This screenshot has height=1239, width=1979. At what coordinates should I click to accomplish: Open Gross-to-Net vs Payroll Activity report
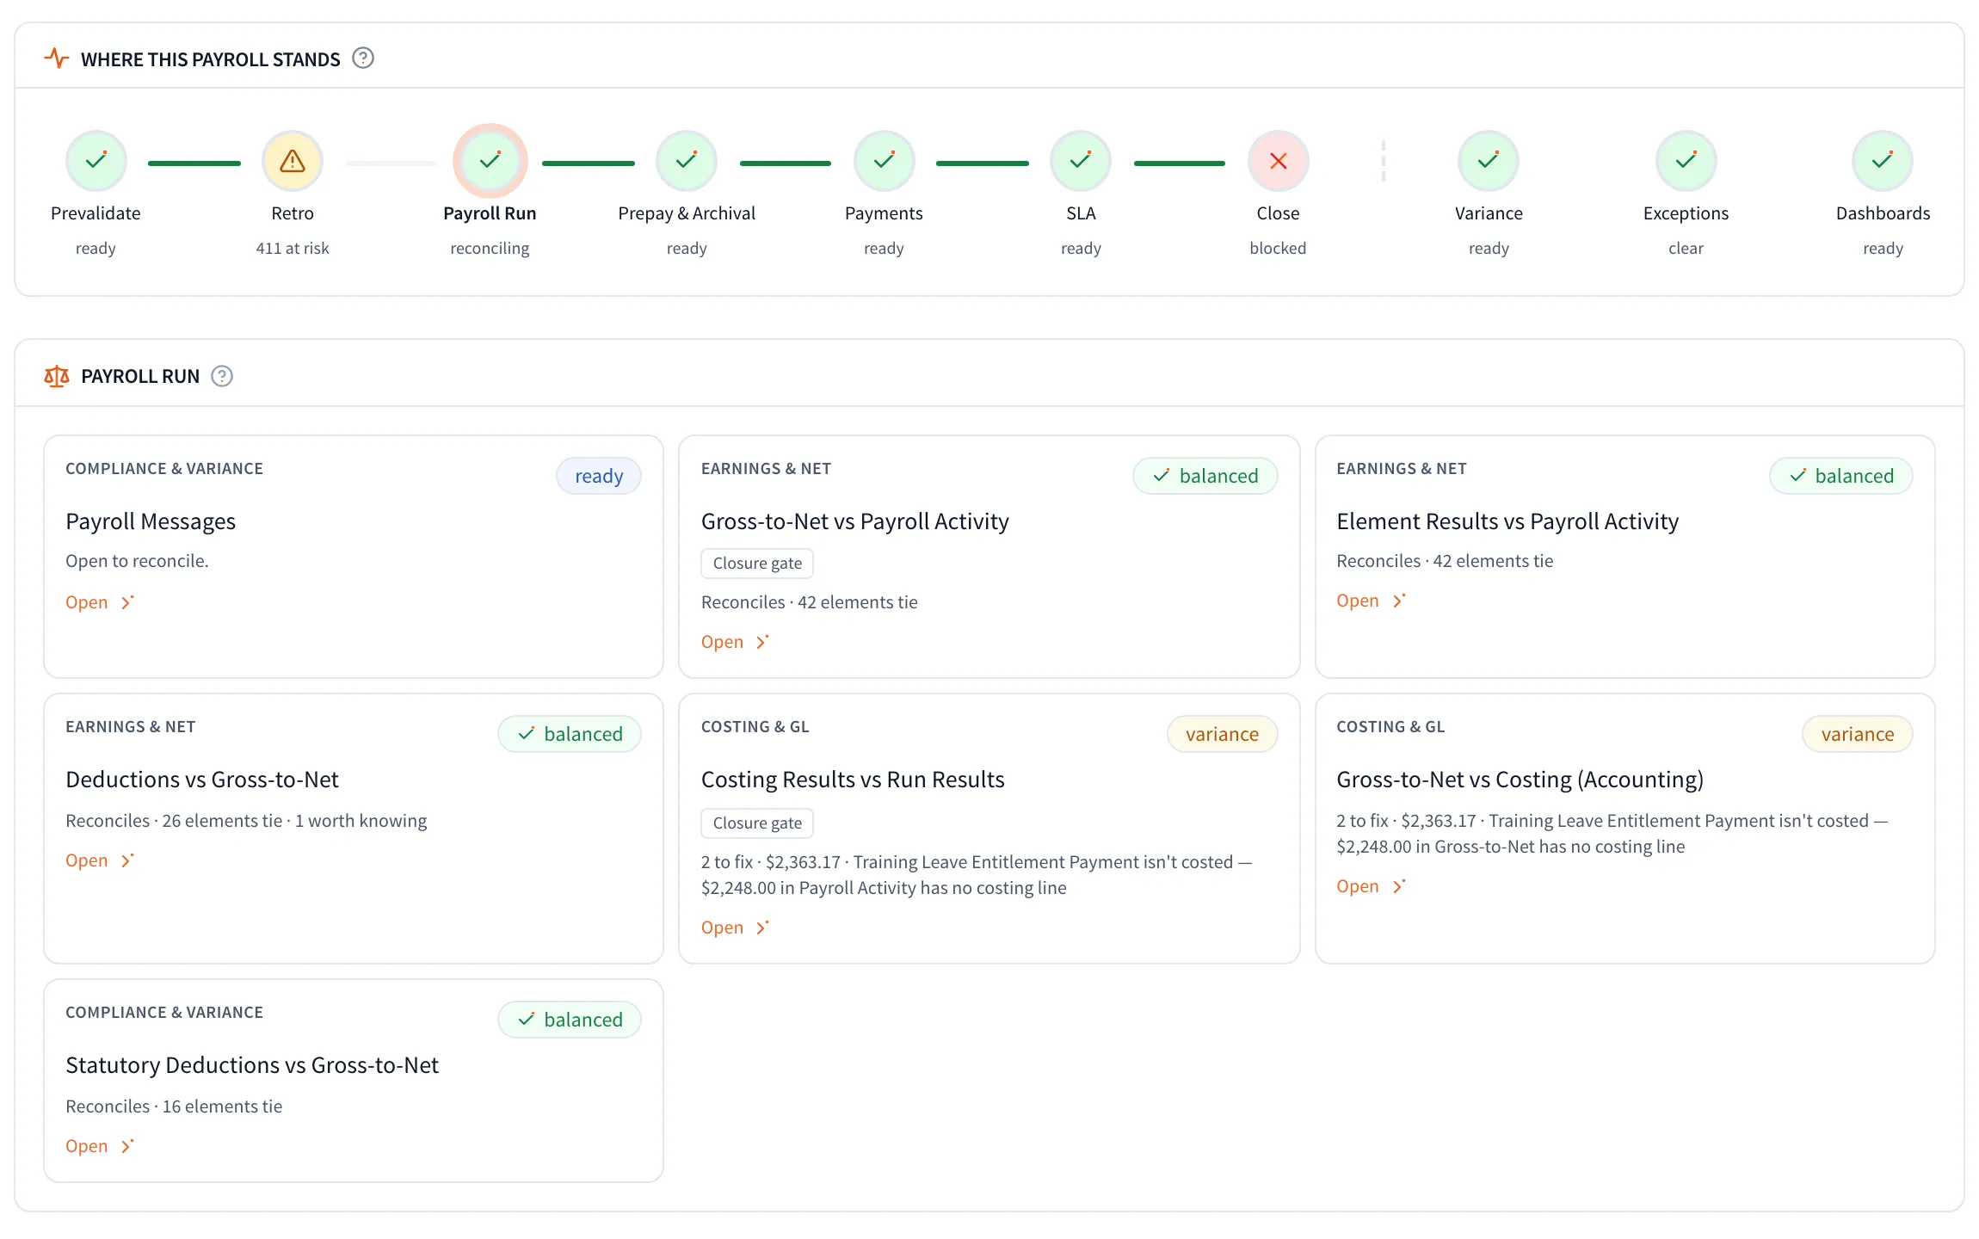tap(735, 642)
